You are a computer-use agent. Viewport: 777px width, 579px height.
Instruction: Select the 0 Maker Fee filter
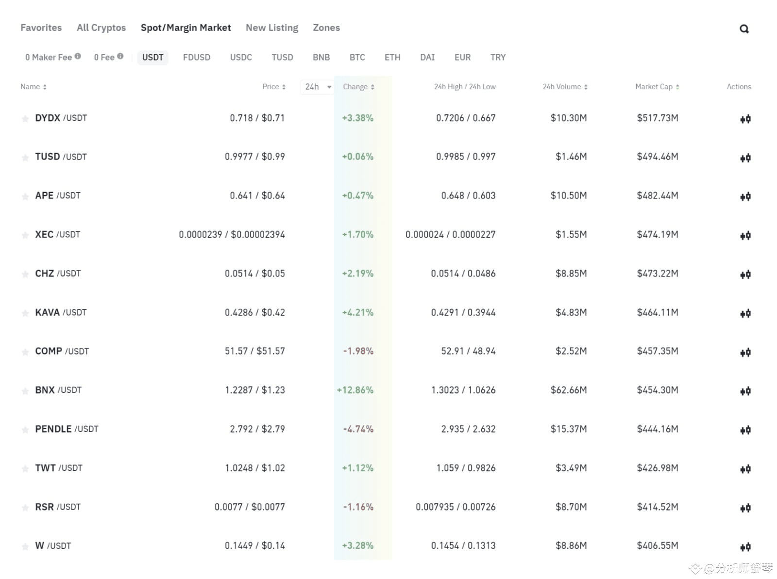pyautogui.click(x=49, y=57)
